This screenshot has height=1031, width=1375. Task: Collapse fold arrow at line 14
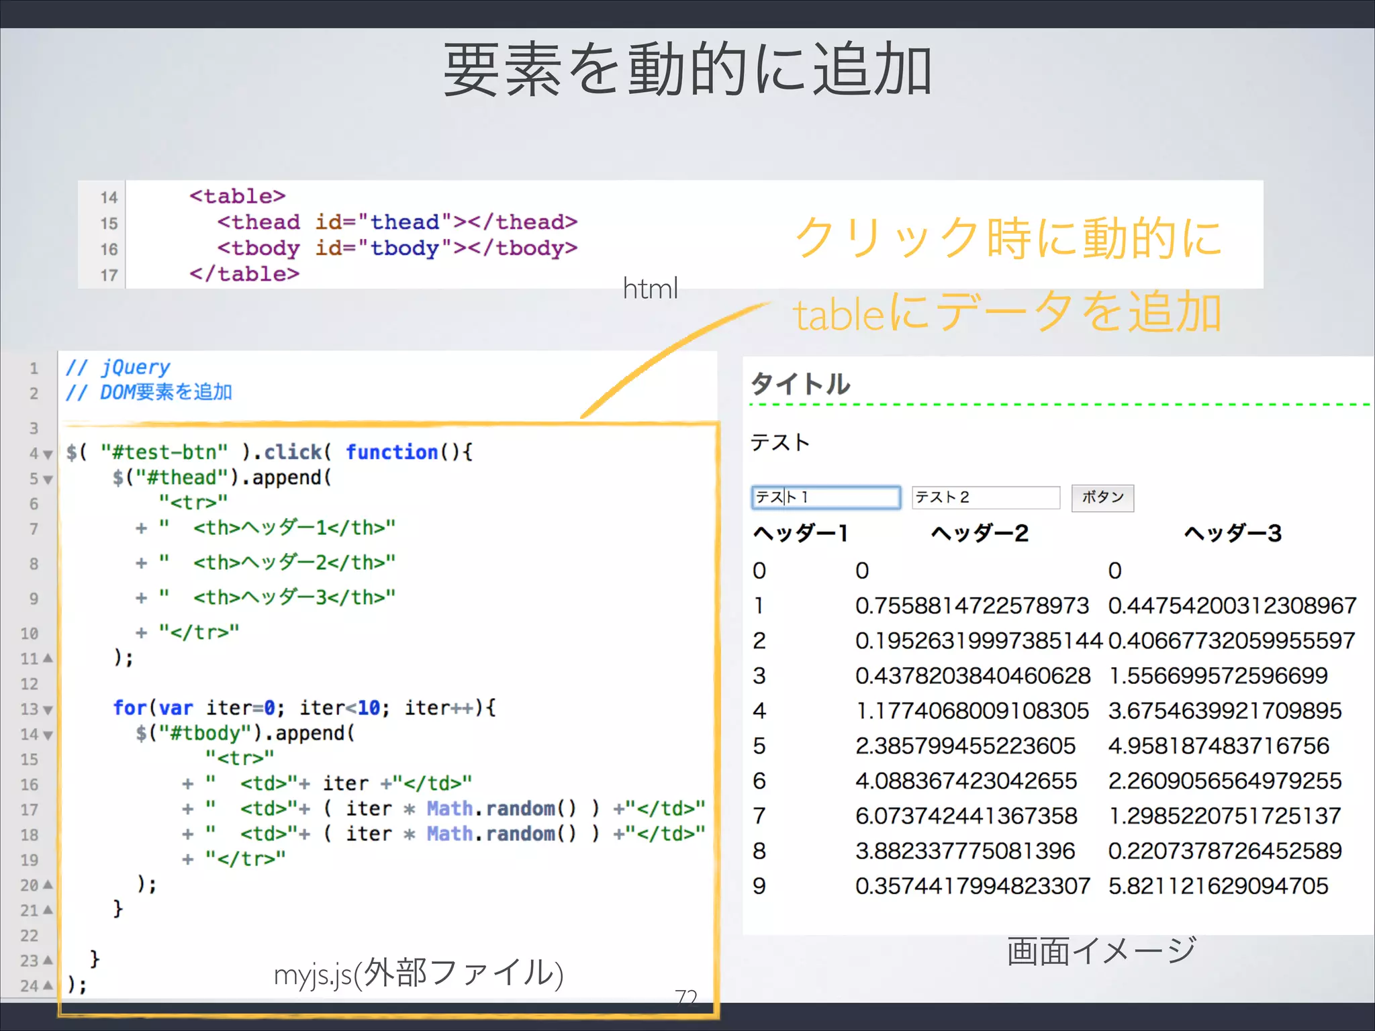(48, 735)
